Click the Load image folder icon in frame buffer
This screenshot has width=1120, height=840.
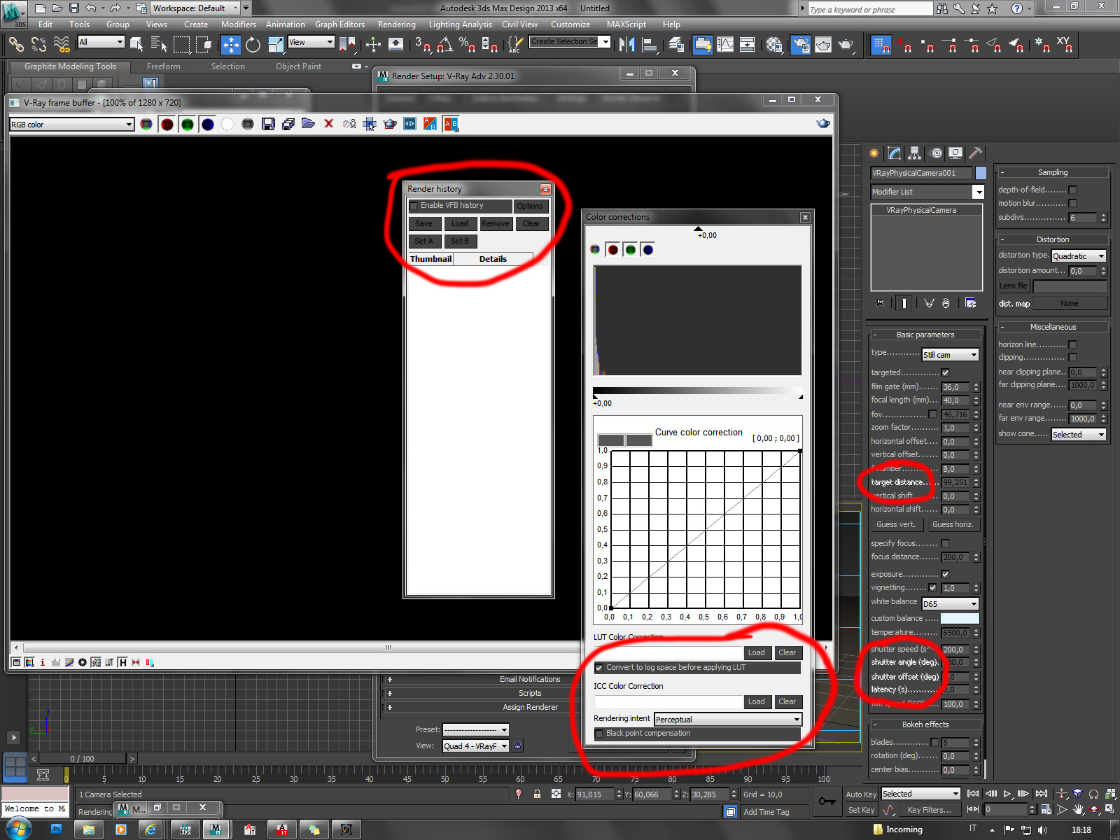tap(308, 124)
